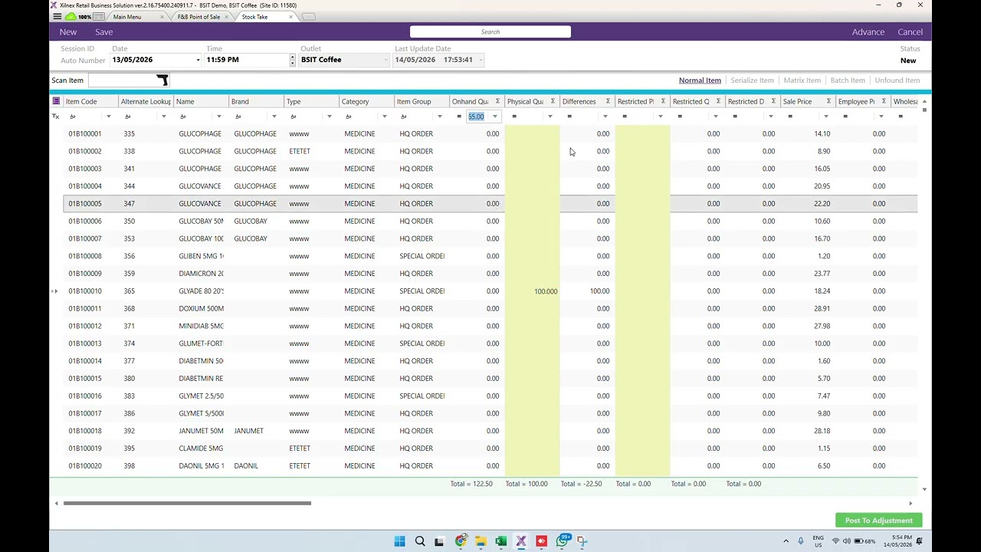Image resolution: width=981 pixels, height=552 pixels.
Task: Click the Cancel button
Action: coord(910,31)
